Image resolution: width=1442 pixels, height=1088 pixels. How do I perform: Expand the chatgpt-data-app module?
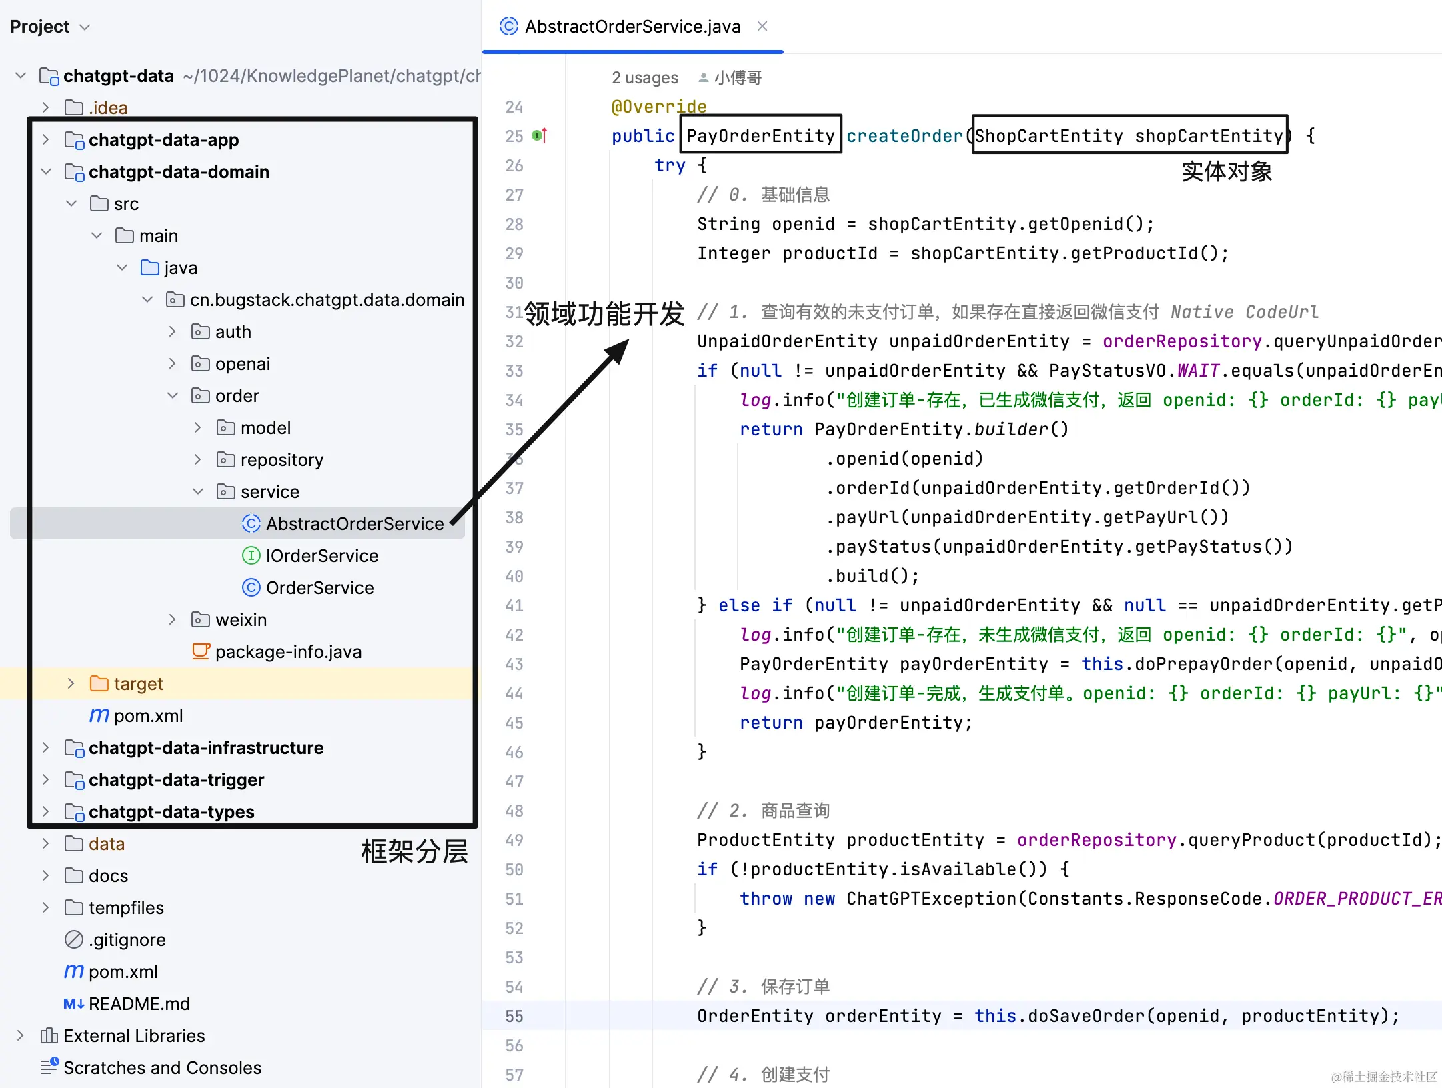pos(45,139)
